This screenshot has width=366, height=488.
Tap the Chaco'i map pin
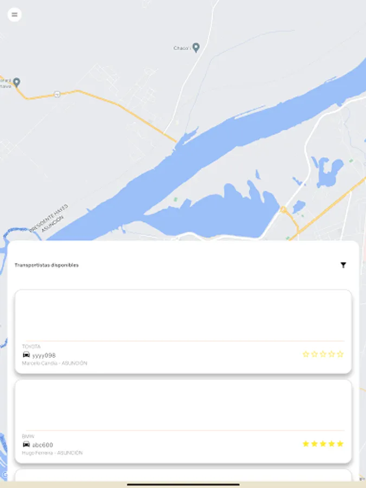196,48
